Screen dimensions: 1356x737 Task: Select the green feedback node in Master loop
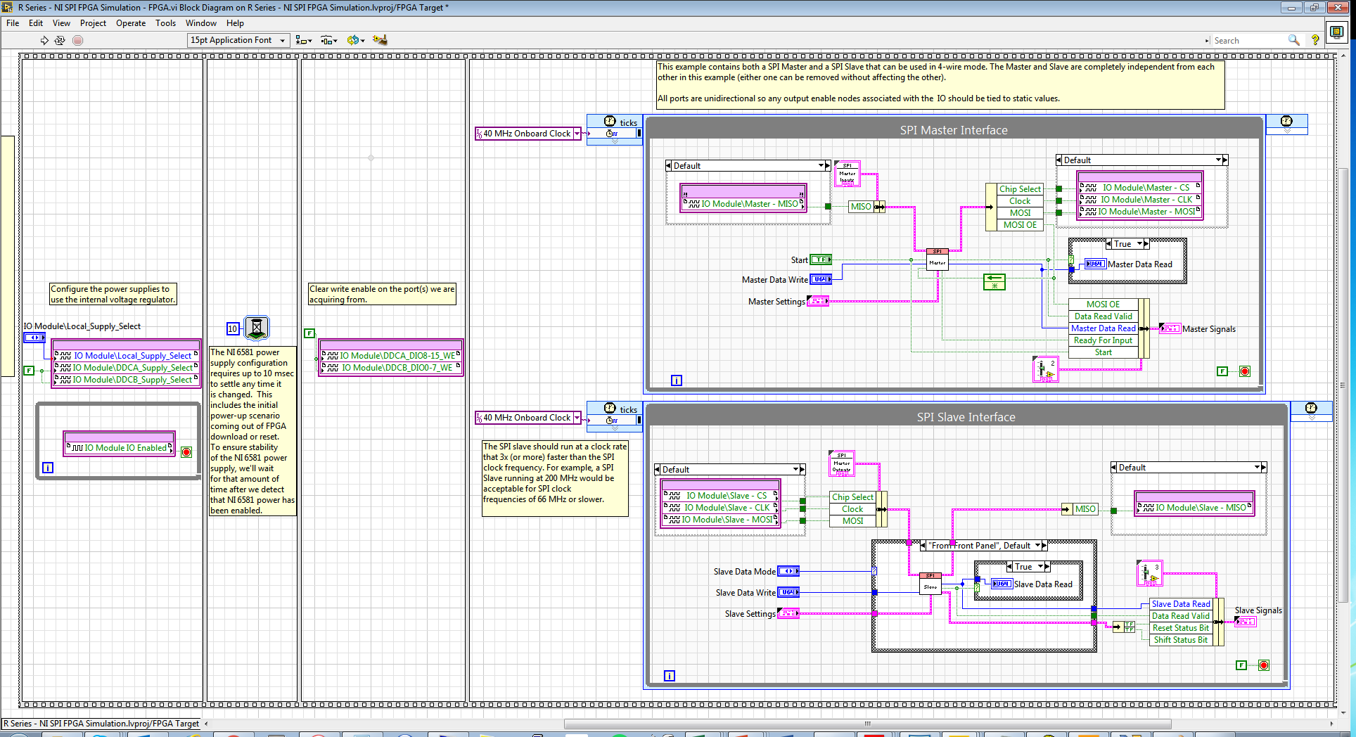tap(994, 282)
